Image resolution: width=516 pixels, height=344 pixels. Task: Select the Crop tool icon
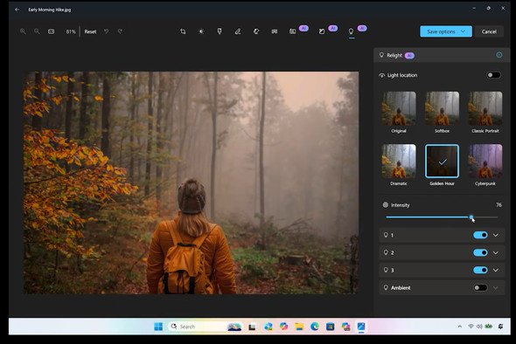[183, 31]
